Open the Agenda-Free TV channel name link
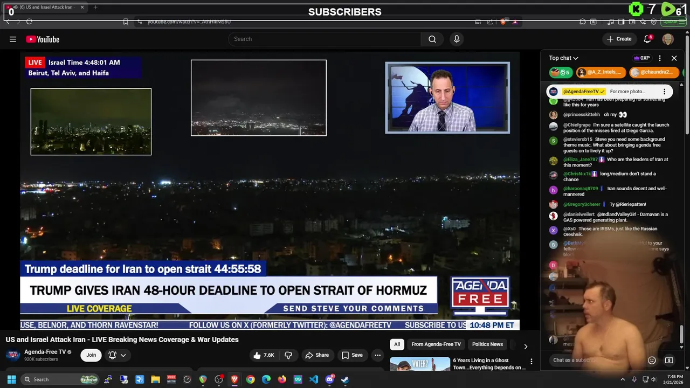The image size is (690, 388). (45, 352)
